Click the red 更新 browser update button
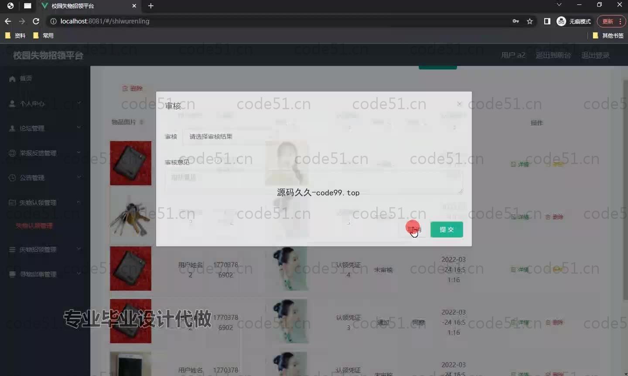 click(x=611, y=21)
